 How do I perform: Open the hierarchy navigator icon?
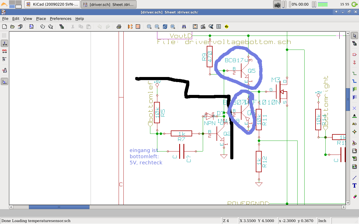pos(62,27)
